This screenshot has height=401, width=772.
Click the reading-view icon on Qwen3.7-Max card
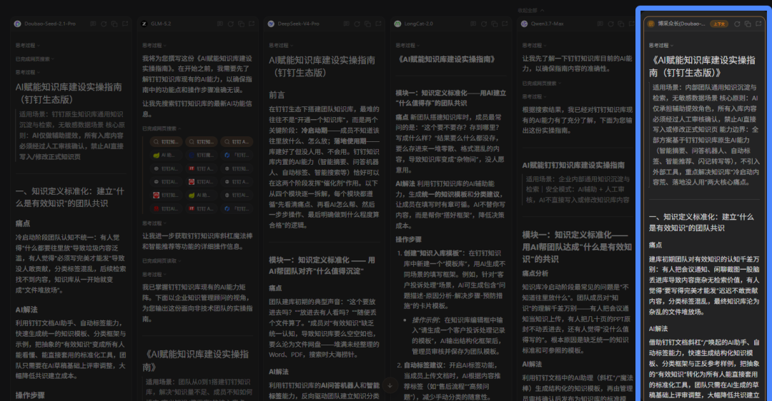click(600, 24)
